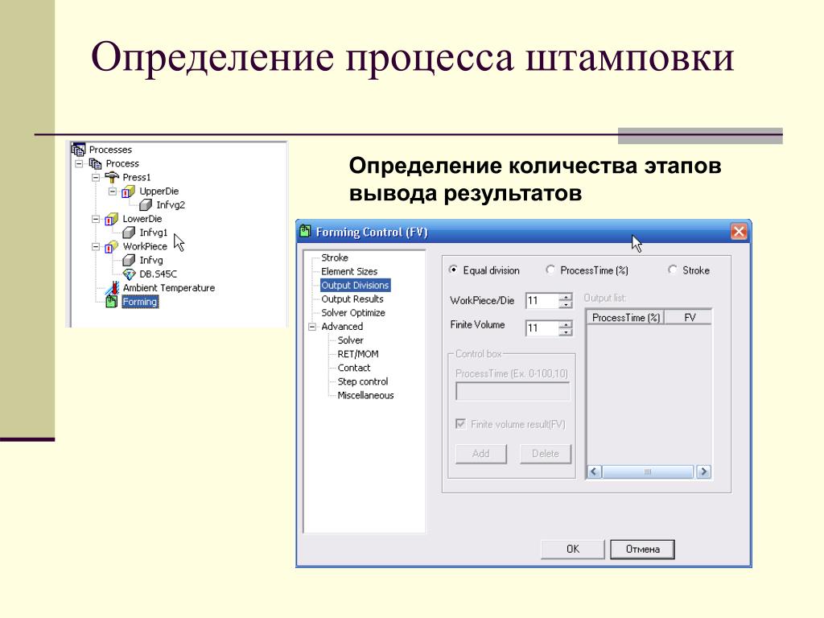Click the Finite Volume number field
Screen dimensions: 824x618
point(542,328)
